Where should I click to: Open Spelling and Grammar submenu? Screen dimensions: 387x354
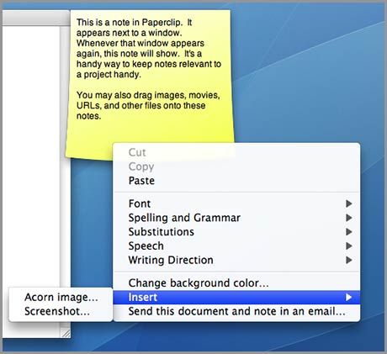point(236,218)
